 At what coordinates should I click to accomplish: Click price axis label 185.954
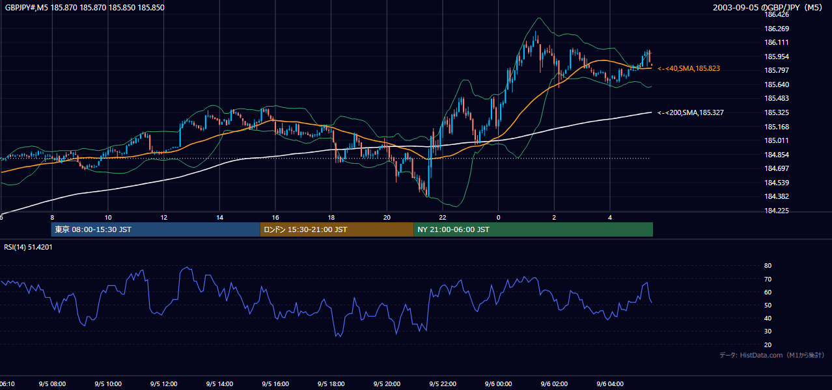tap(776, 57)
